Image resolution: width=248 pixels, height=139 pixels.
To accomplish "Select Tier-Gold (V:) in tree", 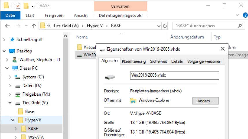I will click(x=35, y=103).
